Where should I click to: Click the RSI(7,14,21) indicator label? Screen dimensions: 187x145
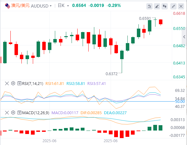[32, 84]
